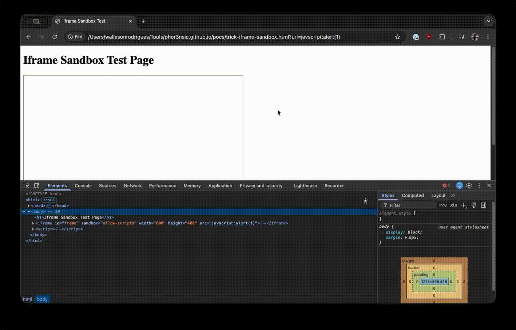Screen dimensions: 516x330
Task: Bookmark this page with the star icon
Action: point(397,37)
